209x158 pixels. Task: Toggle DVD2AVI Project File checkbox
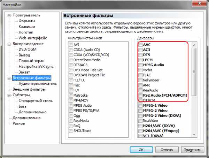coord(71,75)
